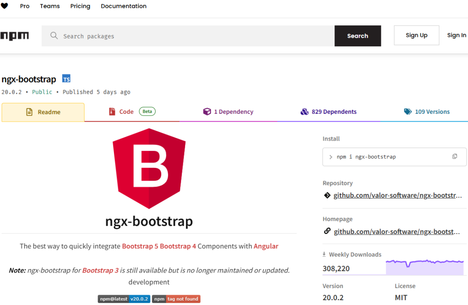The height and width of the screenshot is (305, 468).
Task: Click the blue versions tag icon
Action: coord(408,111)
